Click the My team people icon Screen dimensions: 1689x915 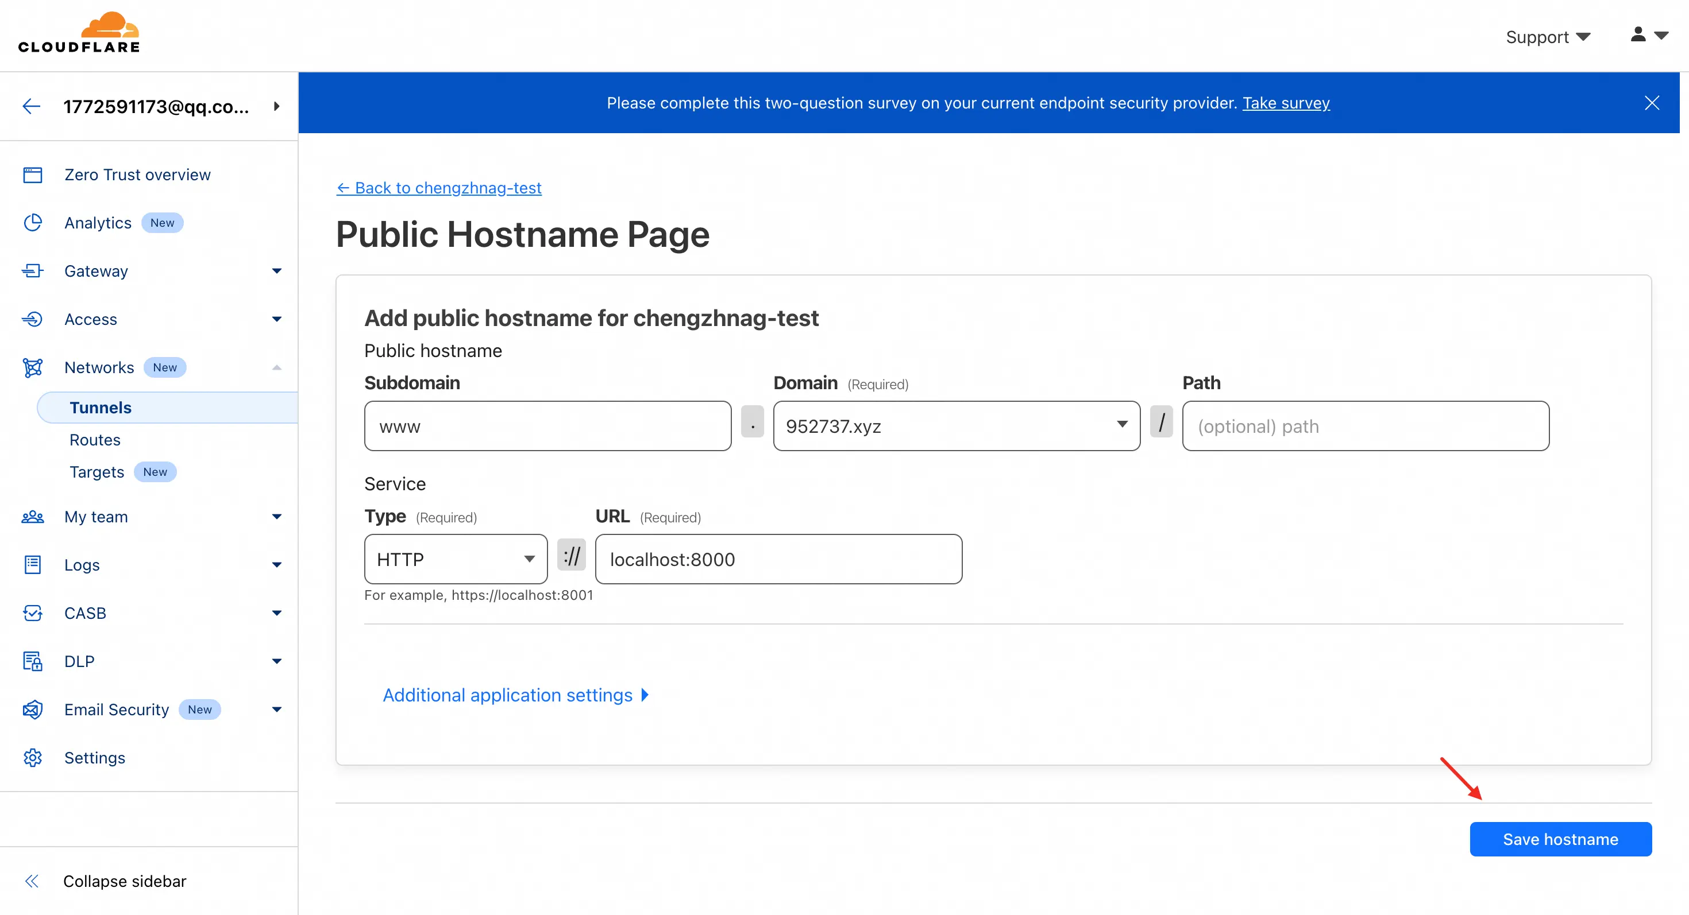[x=33, y=517]
